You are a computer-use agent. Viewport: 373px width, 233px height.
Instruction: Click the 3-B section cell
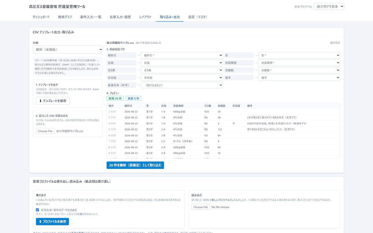[x=163, y=153]
